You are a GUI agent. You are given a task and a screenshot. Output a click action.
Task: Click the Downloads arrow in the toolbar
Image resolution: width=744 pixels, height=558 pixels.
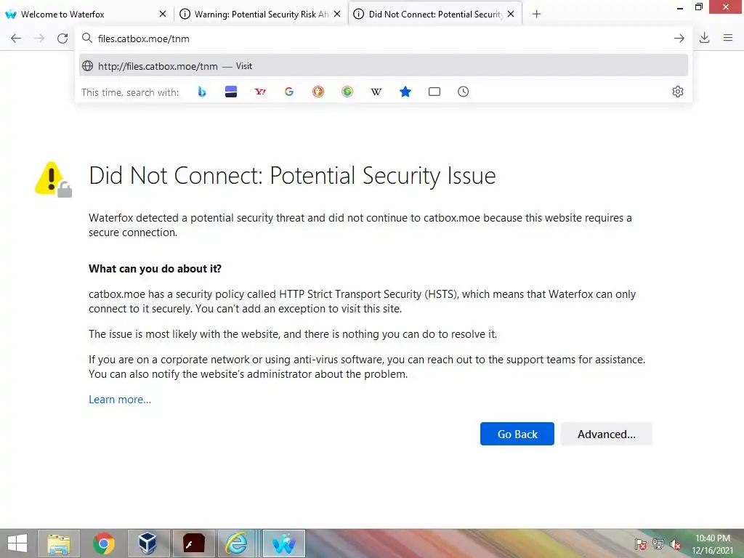pos(704,38)
